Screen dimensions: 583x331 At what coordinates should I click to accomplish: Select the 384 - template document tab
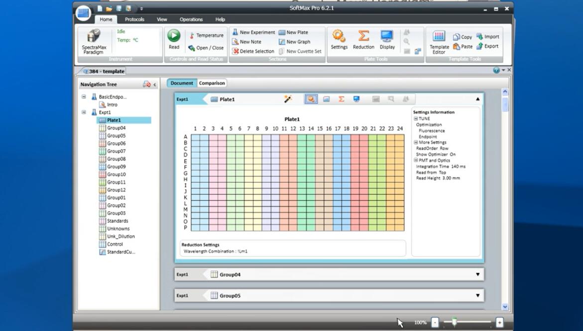tap(104, 71)
